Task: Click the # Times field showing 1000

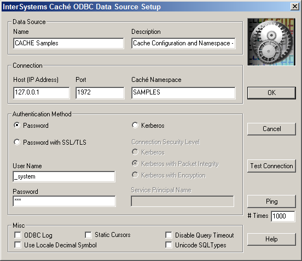Action: [283, 216]
